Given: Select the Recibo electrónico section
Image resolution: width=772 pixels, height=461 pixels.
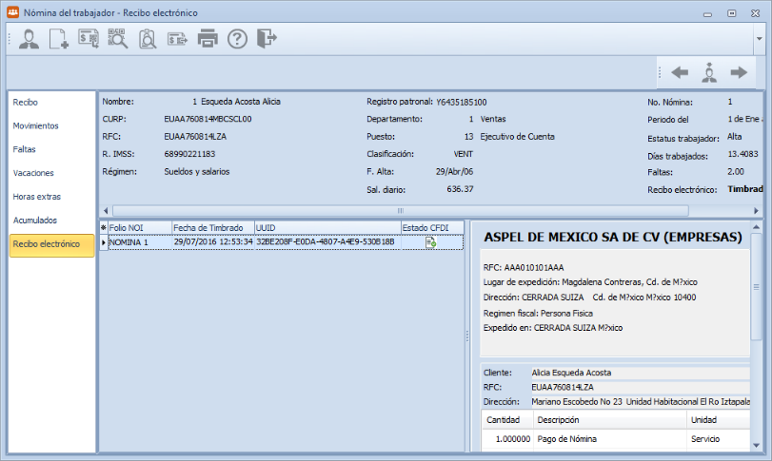Looking at the screenshot, I should [51, 244].
